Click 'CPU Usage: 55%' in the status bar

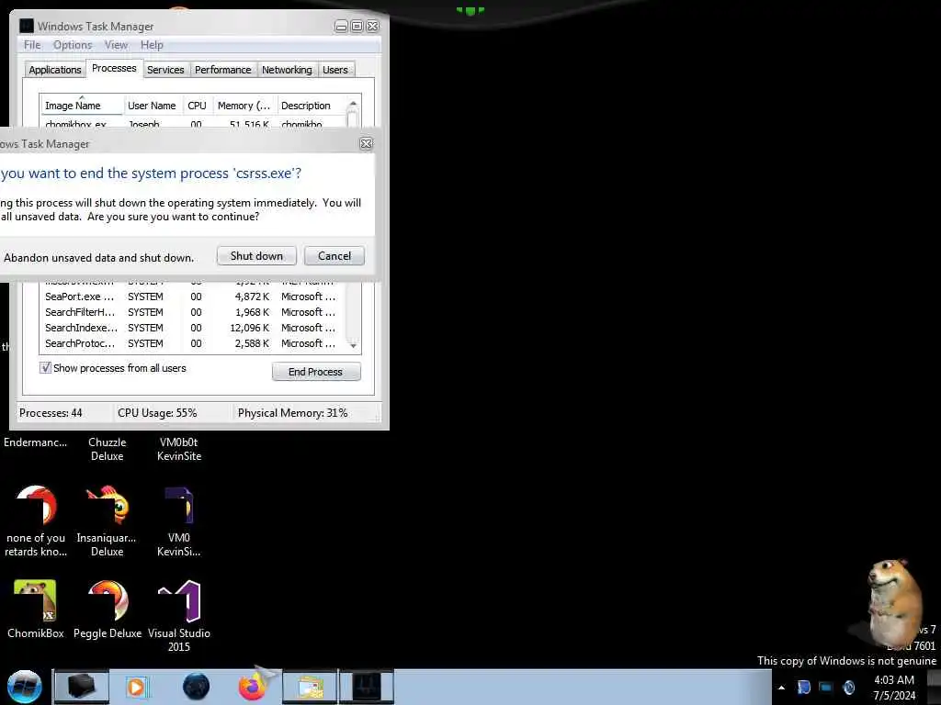(157, 413)
